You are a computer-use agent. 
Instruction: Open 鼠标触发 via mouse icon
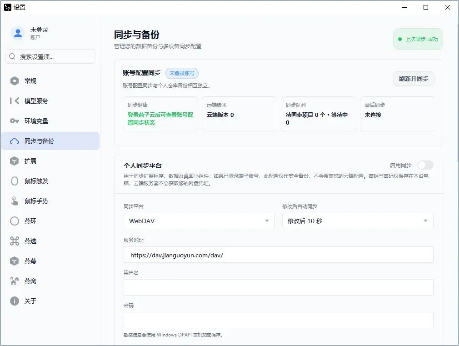[15, 181]
